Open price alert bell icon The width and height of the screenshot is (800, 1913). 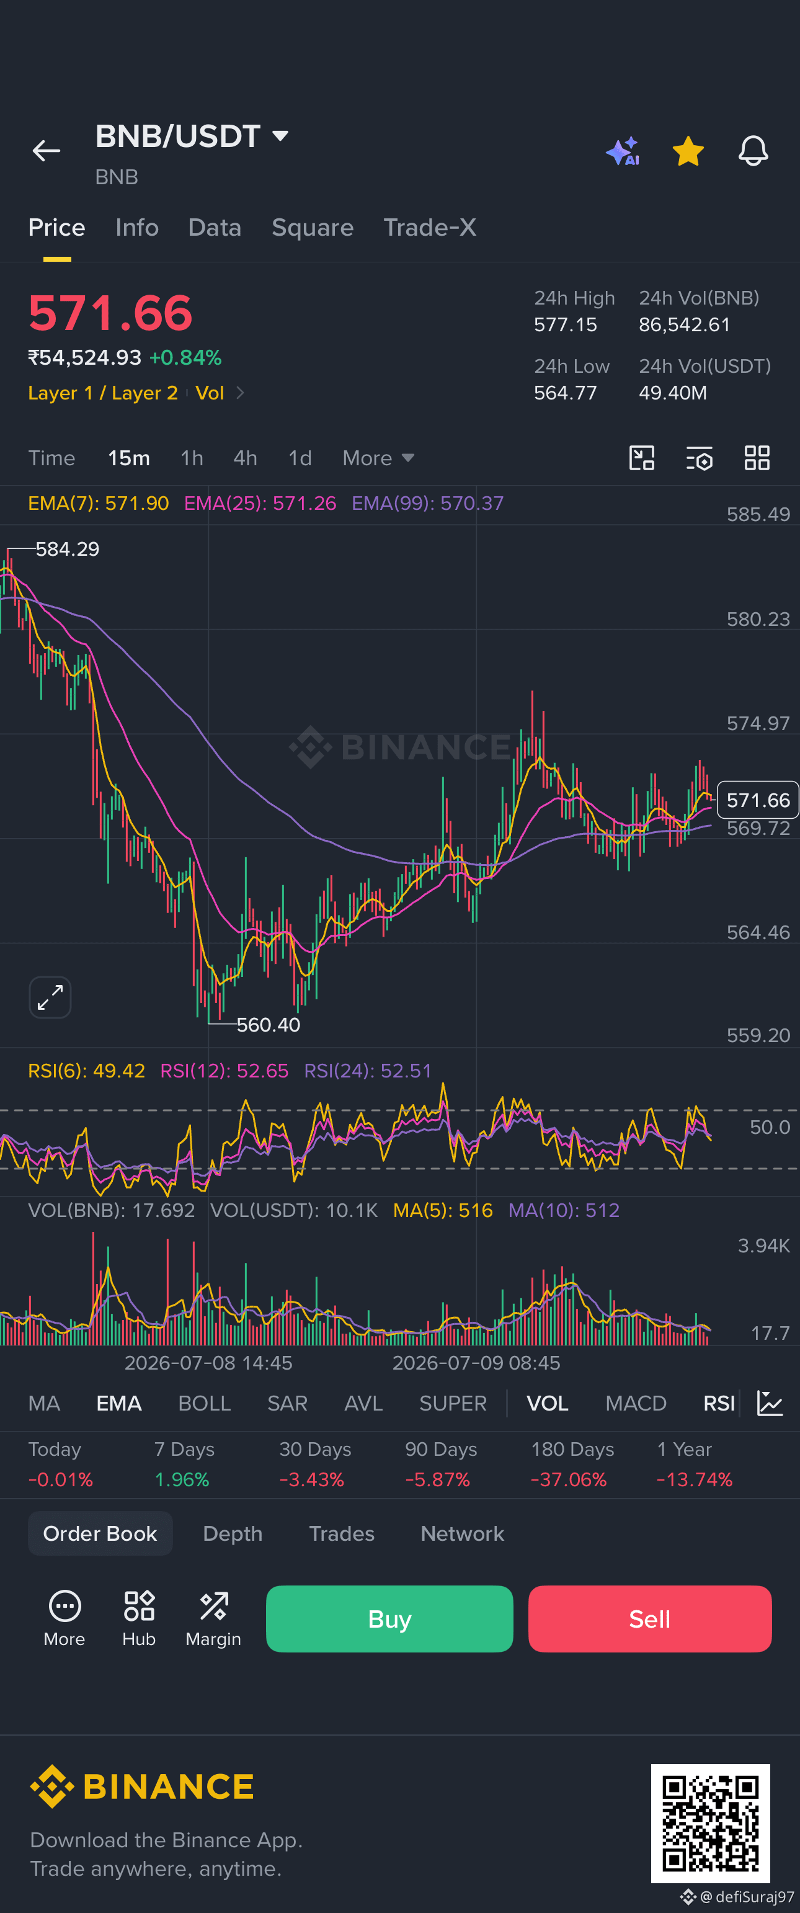[752, 151]
